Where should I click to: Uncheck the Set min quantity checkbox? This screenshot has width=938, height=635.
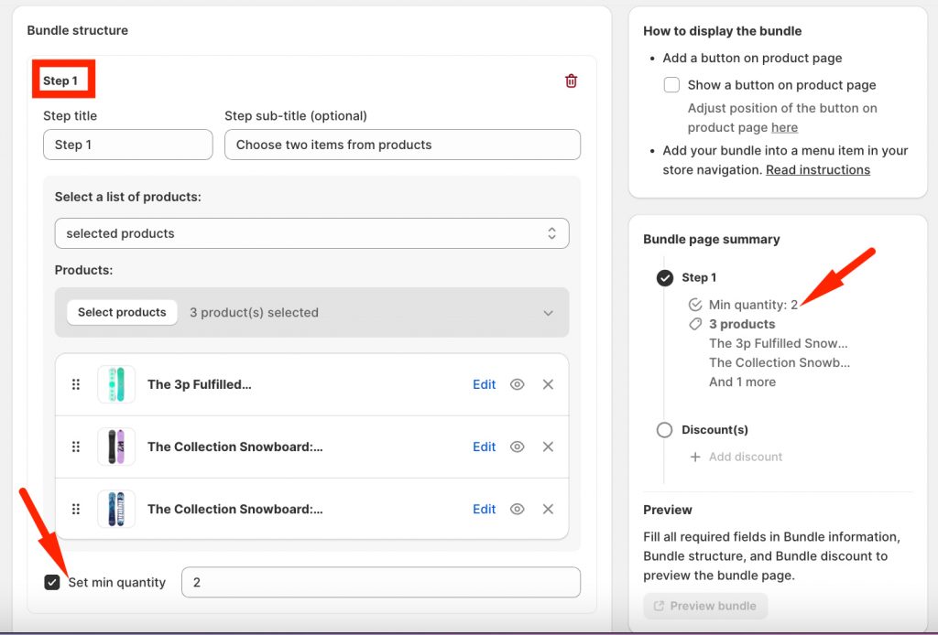[52, 582]
